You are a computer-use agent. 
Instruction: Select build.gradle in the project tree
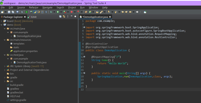tap(17, 85)
